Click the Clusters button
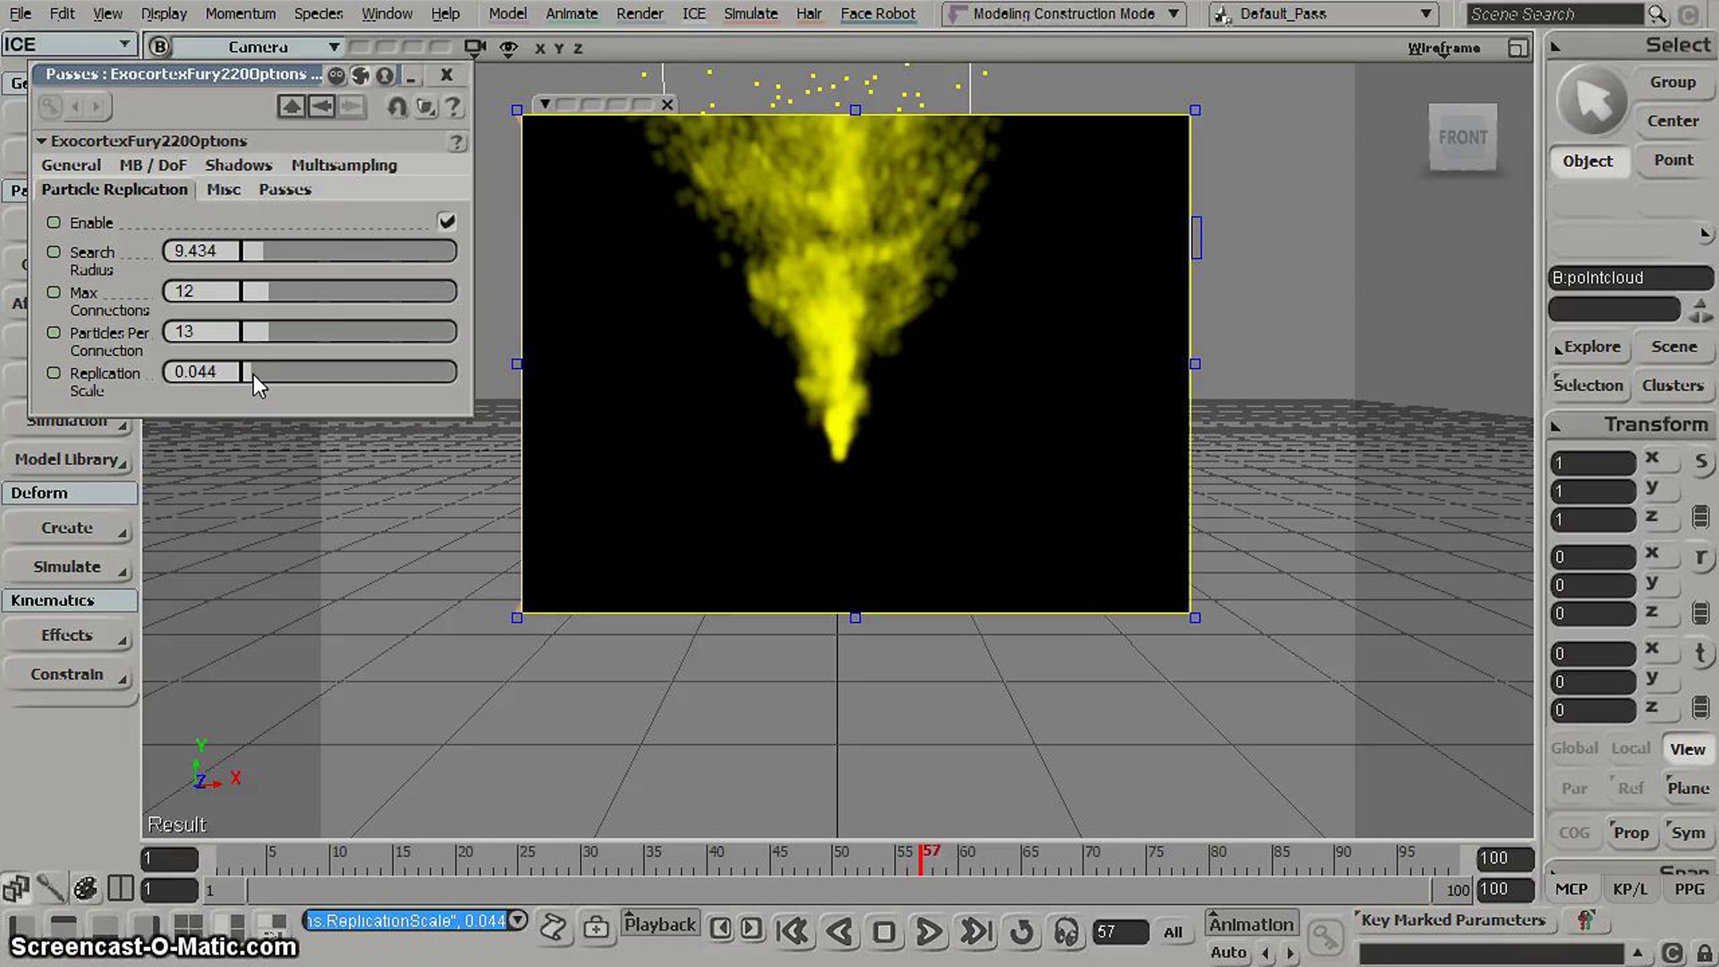The height and width of the screenshot is (967, 1719). (x=1672, y=385)
